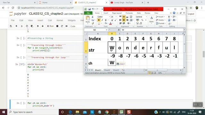Cut in the Excel Clipboard group
The image size is (205, 115).
[93, 17]
